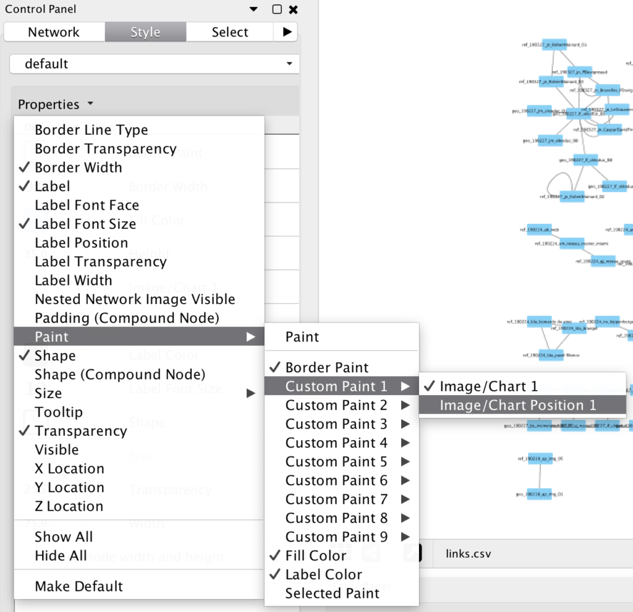Image resolution: width=633 pixels, height=612 pixels.
Task: Uncheck the Label property
Action: tap(139, 186)
